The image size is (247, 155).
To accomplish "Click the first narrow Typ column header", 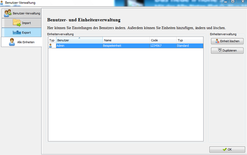I will click(x=52, y=40).
